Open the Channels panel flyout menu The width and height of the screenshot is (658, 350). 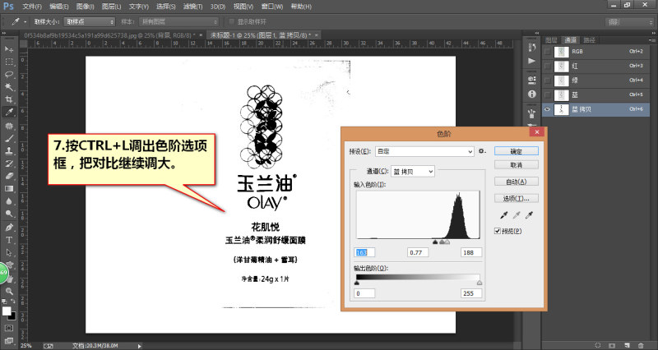click(x=651, y=39)
